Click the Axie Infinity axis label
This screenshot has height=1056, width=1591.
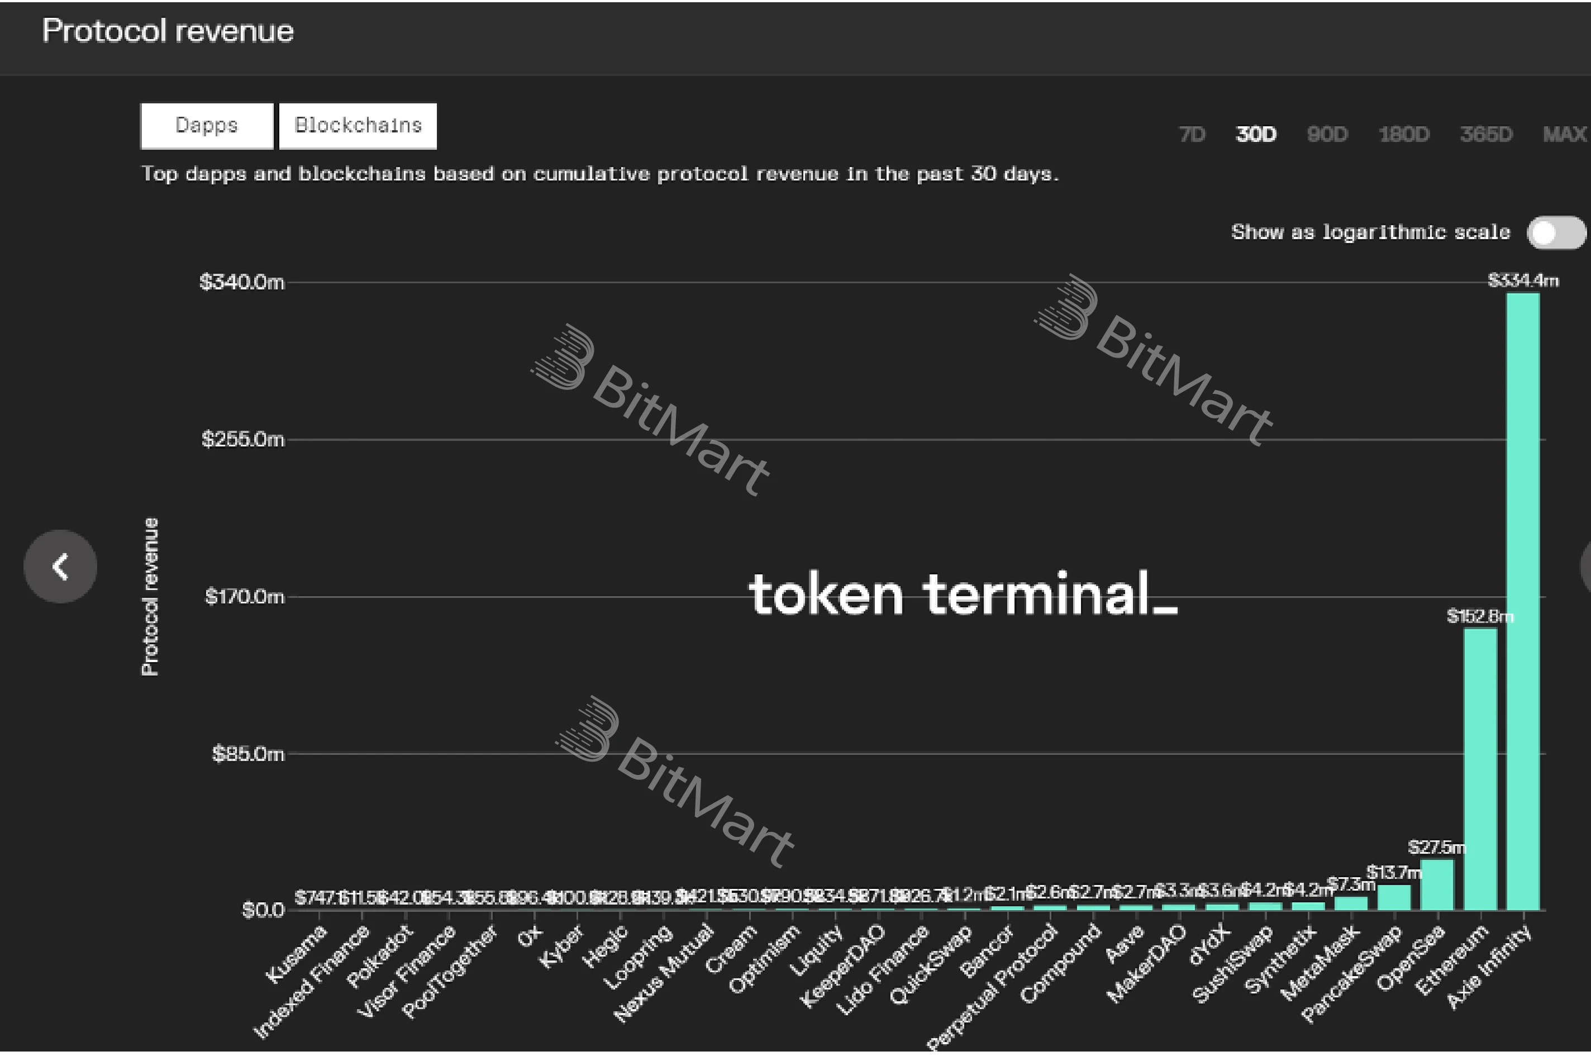click(x=1490, y=968)
